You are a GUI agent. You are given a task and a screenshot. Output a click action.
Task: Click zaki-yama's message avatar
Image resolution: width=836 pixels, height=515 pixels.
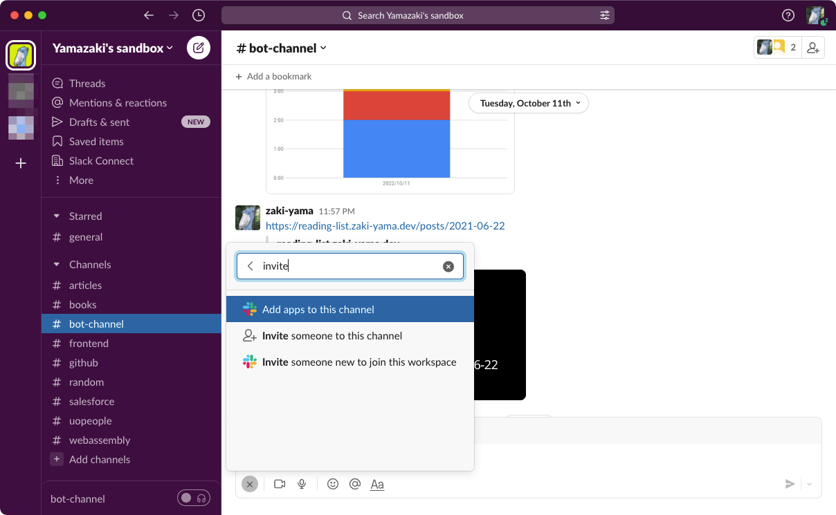(x=248, y=217)
